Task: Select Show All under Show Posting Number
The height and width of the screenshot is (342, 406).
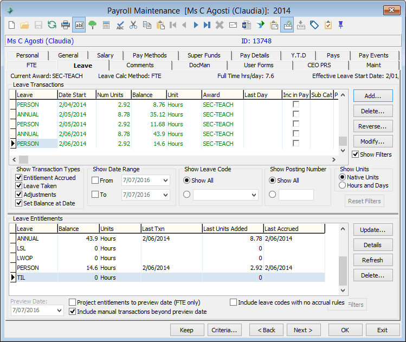Action: (x=272, y=180)
